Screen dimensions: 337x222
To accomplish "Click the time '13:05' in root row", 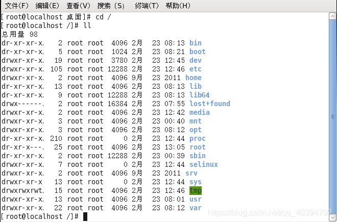I will tap(175, 147).
